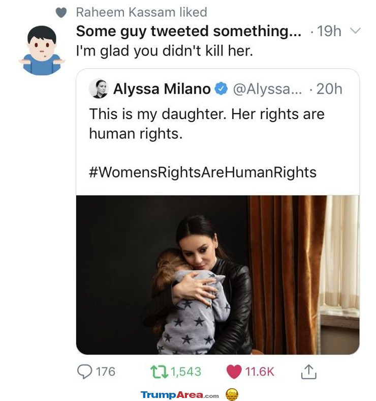Image resolution: width=376 pixels, height=401 pixels.
Task: Open the embedded photo of hugging
Action: [x=217, y=275]
